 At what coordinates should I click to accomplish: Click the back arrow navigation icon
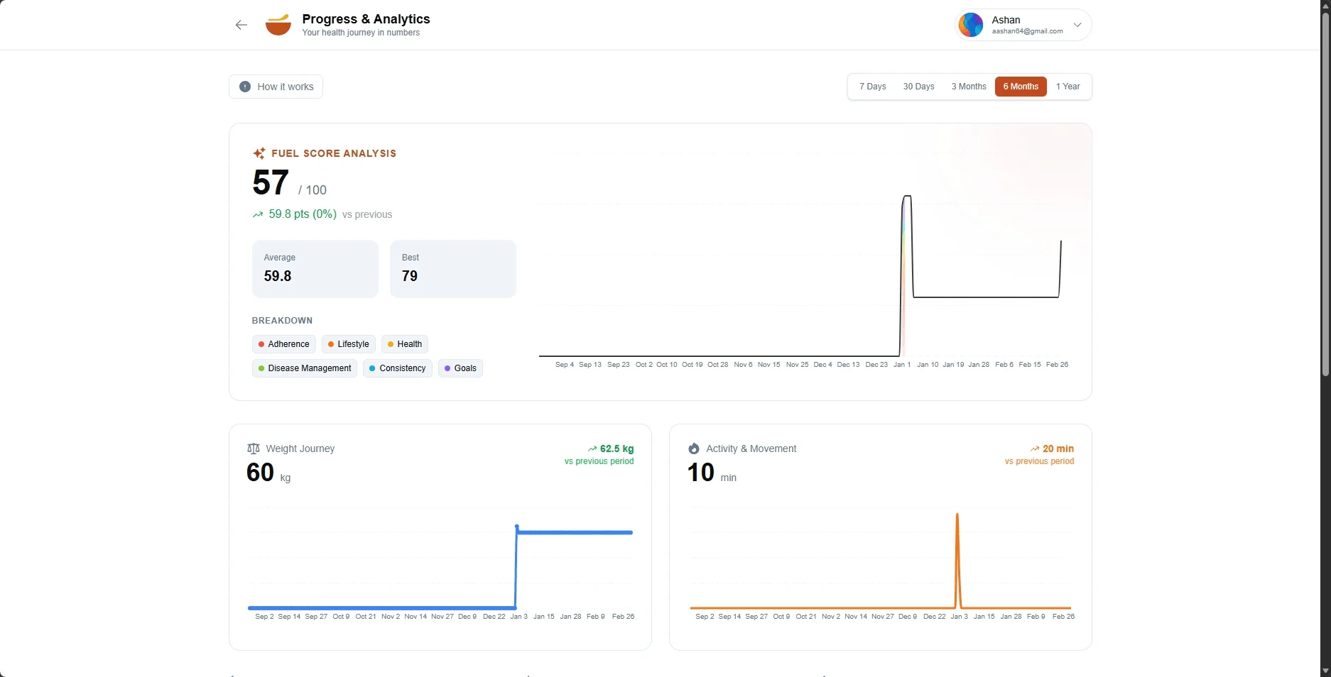(241, 25)
